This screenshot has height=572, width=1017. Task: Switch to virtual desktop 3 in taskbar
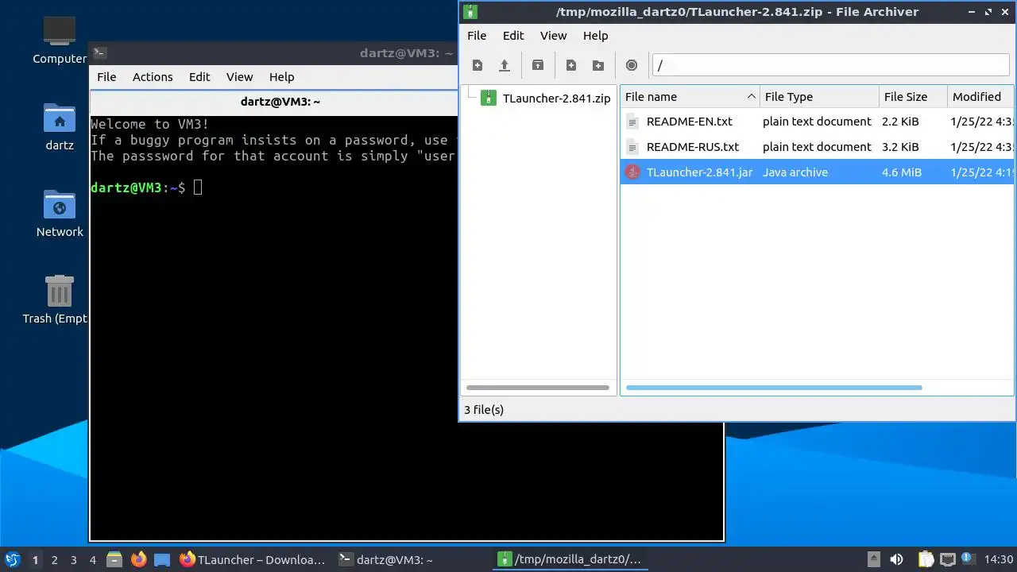[73, 560]
